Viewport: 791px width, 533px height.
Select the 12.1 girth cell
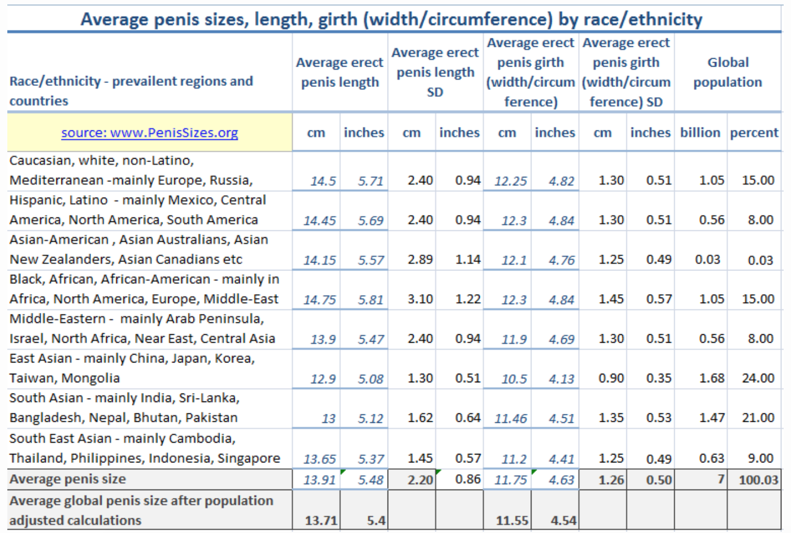(514, 260)
